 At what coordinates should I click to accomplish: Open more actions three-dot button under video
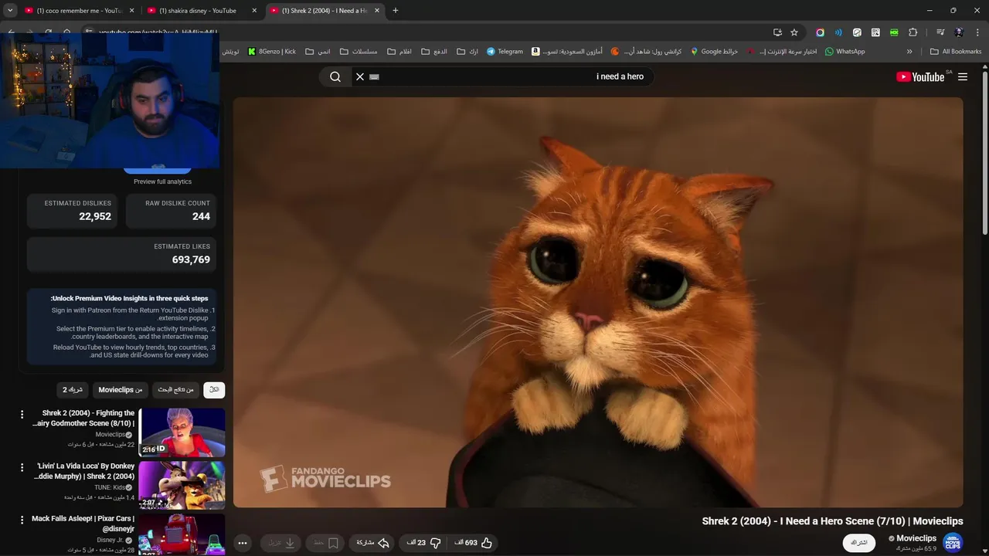click(242, 543)
